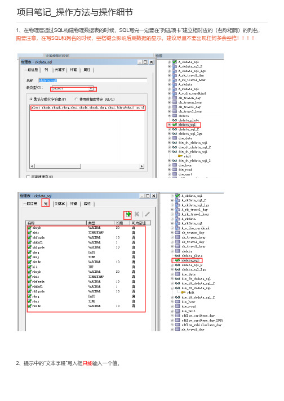Click the key icon of rkdt beside the column list
Screen dimensions: 284x401
pos(183,292)
